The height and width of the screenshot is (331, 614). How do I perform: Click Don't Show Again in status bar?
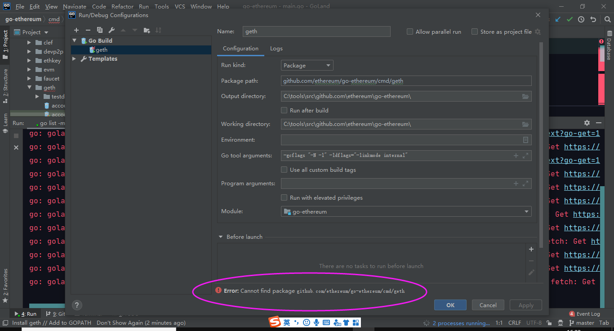coord(120,323)
